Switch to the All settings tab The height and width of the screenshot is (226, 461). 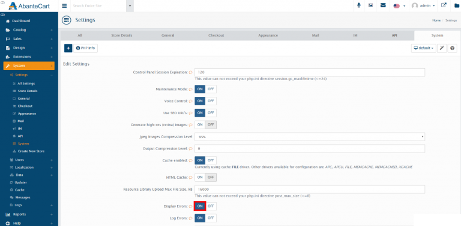click(x=80, y=35)
